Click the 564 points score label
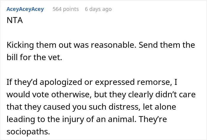207x140 pixels. 66,9
